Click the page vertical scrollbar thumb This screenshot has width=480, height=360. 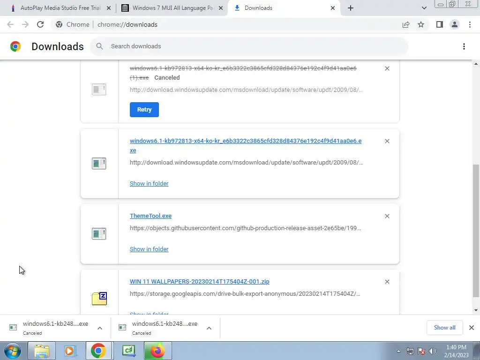click(x=476, y=231)
